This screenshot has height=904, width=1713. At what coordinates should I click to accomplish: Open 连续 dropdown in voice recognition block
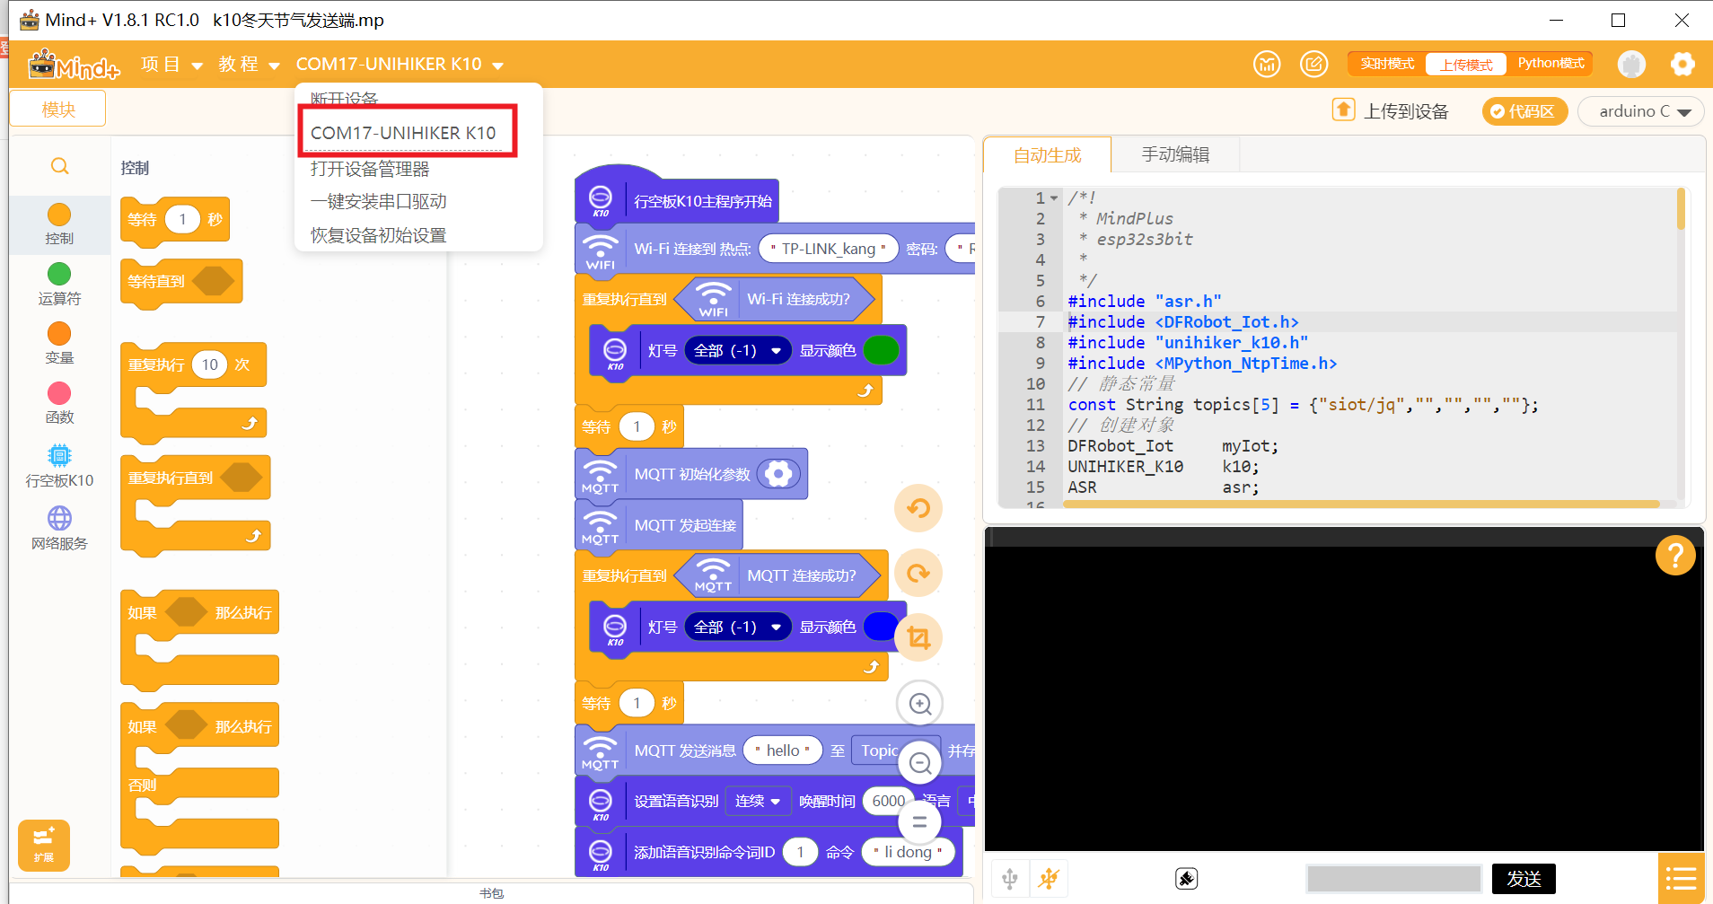point(758,801)
